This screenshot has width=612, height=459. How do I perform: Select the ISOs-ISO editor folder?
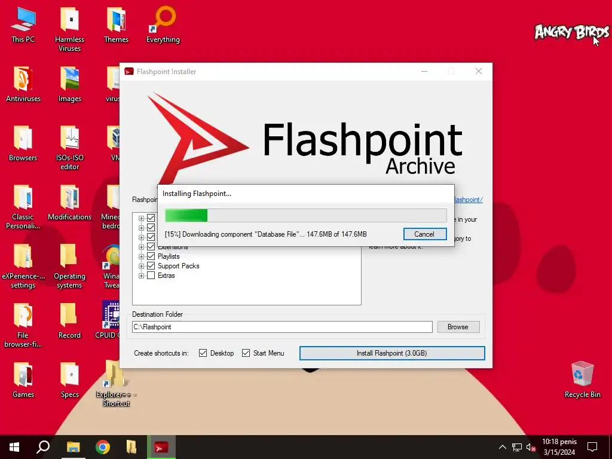69,148
